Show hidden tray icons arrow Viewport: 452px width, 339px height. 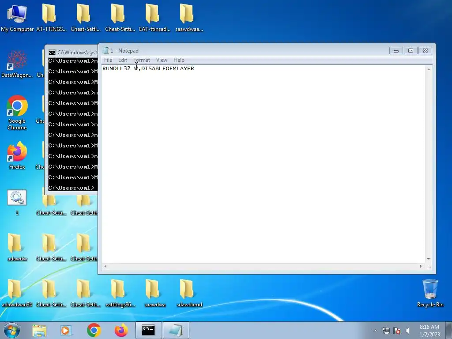pyautogui.click(x=375, y=331)
